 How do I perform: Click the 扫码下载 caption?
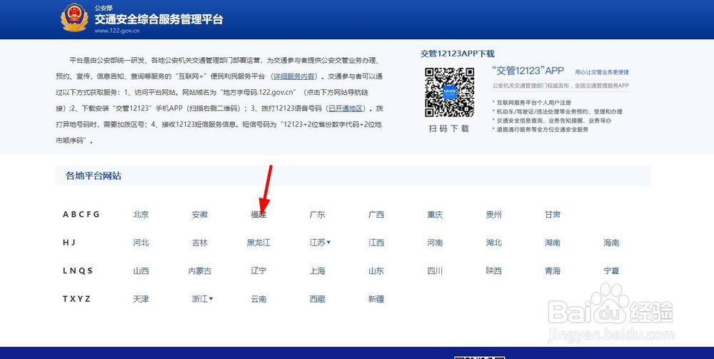[x=448, y=128]
